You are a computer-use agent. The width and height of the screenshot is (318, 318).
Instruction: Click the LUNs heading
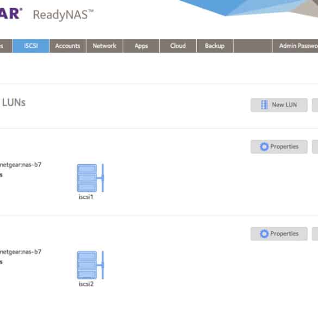(x=14, y=103)
